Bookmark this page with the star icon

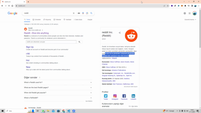coord(168,6)
